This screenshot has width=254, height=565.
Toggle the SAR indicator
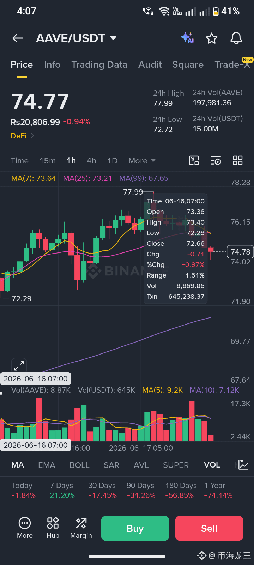tap(111, 465)
